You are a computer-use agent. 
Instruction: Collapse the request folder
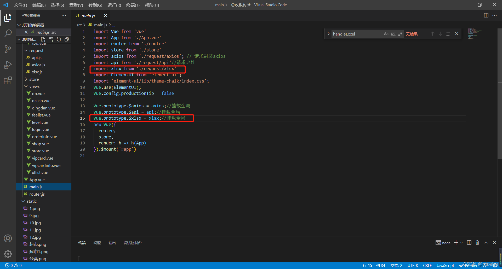(36, 50)
